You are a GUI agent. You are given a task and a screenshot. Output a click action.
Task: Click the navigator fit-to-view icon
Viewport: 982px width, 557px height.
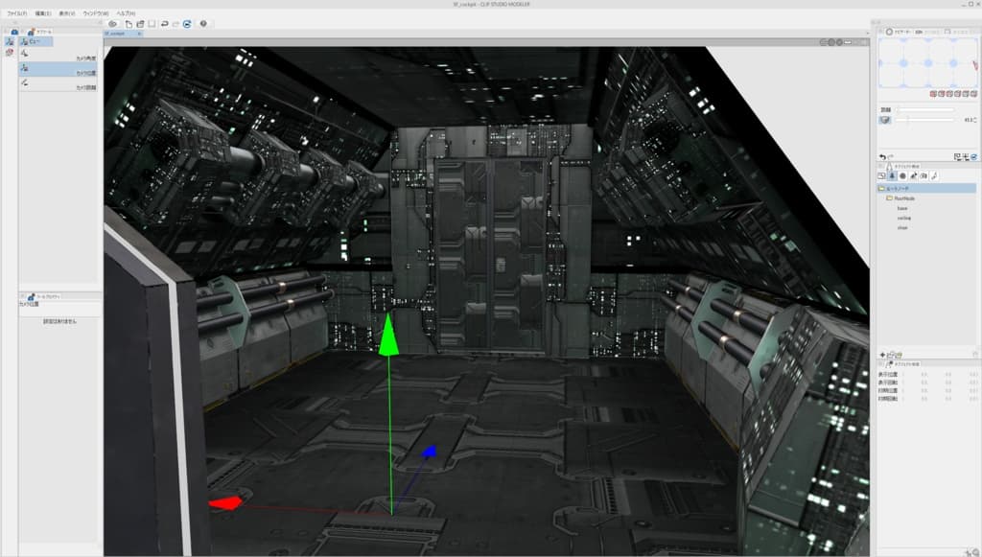point(958,157)
